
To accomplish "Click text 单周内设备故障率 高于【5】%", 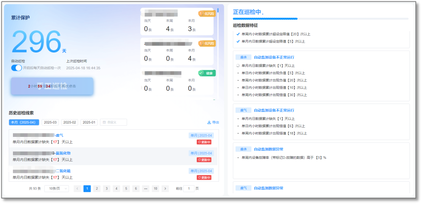I will [x=284, y=158].
